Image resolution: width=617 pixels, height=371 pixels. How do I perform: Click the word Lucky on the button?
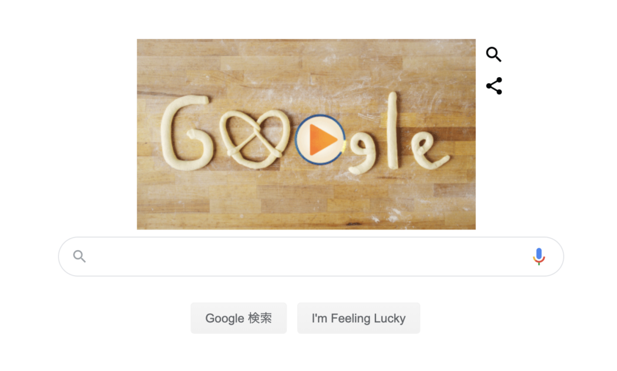(390, 318)
